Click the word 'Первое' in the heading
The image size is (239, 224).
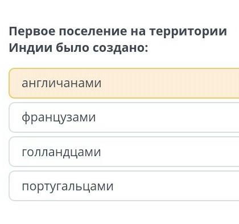(32, 31)
